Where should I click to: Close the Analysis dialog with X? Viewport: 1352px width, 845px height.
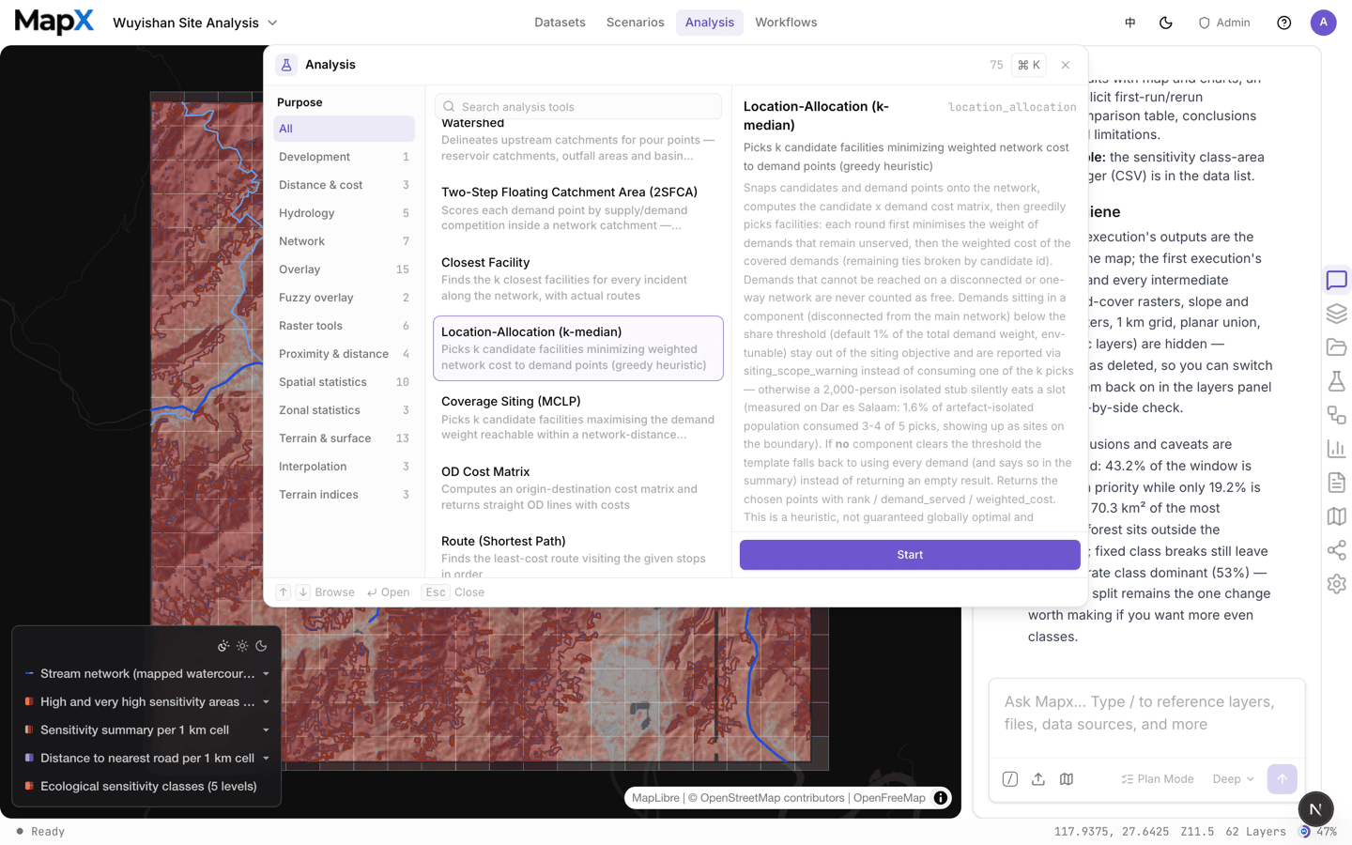[1065, 65]
